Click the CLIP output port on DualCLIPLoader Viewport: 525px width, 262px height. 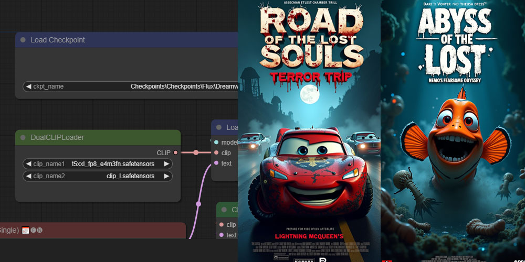click(x=175, y=152)
